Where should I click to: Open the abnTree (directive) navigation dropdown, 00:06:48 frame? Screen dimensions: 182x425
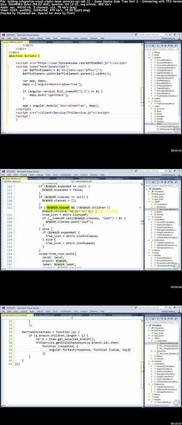(36, 181)
